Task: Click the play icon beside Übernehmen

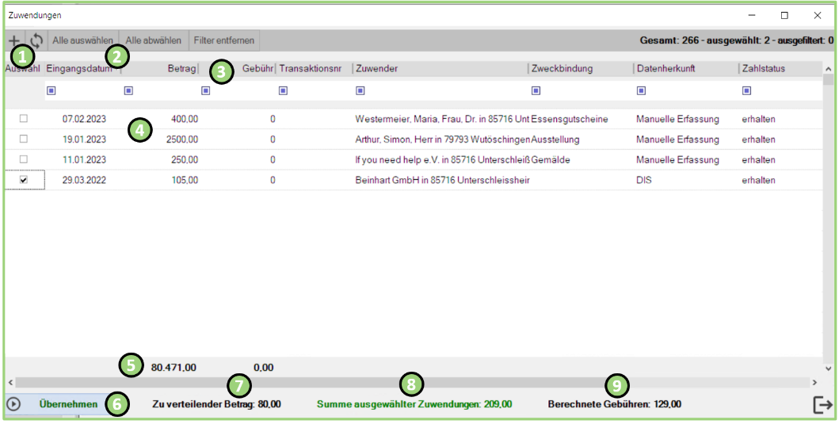Action: [x=13, y=404]
